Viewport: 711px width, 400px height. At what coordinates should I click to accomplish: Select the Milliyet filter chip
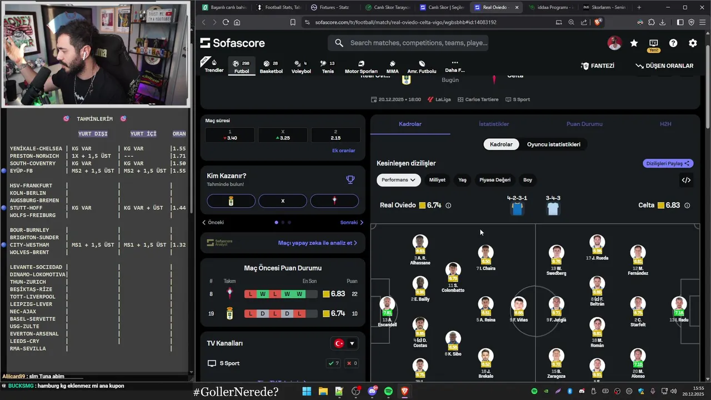click(x=437, y=180)
